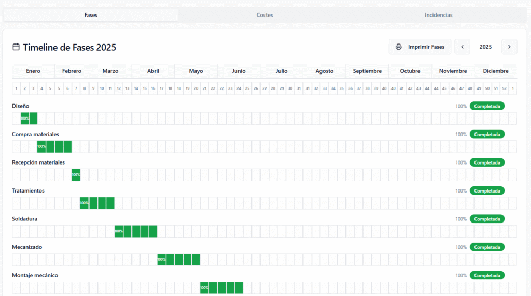Click the Tratamientos phase bar
Image resolution: width=531 pixels, height=296 pixels.
click(x=97, y=203)
